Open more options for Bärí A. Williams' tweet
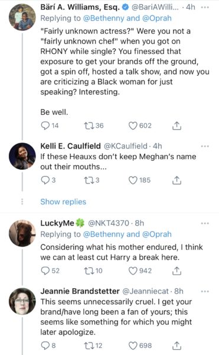The image size is (219, 355). (205, 7)
